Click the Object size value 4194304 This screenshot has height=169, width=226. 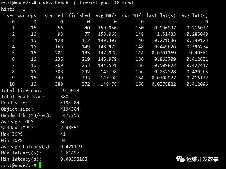(x=70, y=109)
